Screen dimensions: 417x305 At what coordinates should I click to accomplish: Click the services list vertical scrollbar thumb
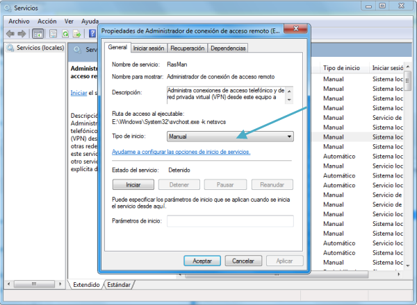click(408, 81)
